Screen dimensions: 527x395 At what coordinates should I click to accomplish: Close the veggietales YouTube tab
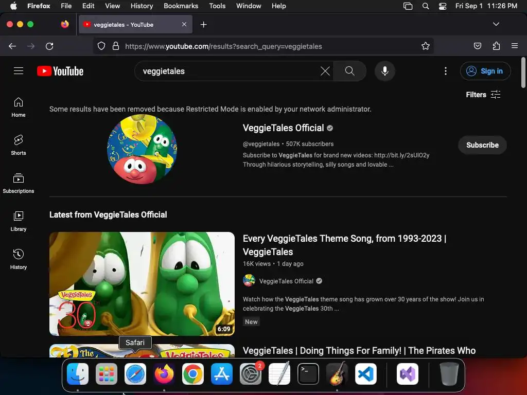pos(184,24)
